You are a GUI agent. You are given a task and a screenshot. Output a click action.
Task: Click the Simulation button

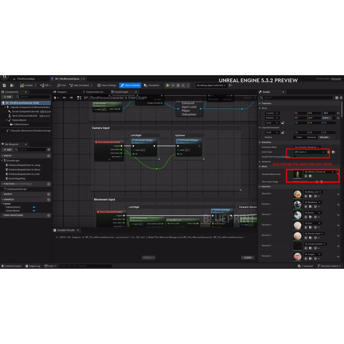(x=151, y=85)
